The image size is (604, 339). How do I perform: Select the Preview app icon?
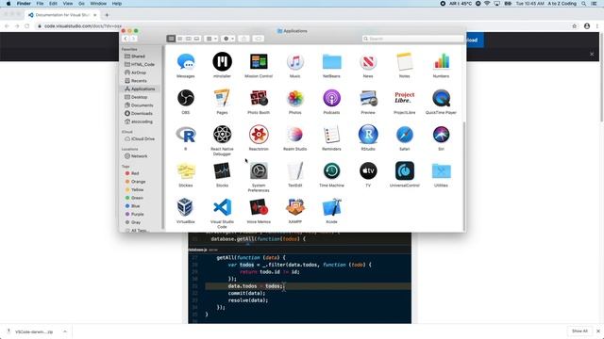[368, 98]
